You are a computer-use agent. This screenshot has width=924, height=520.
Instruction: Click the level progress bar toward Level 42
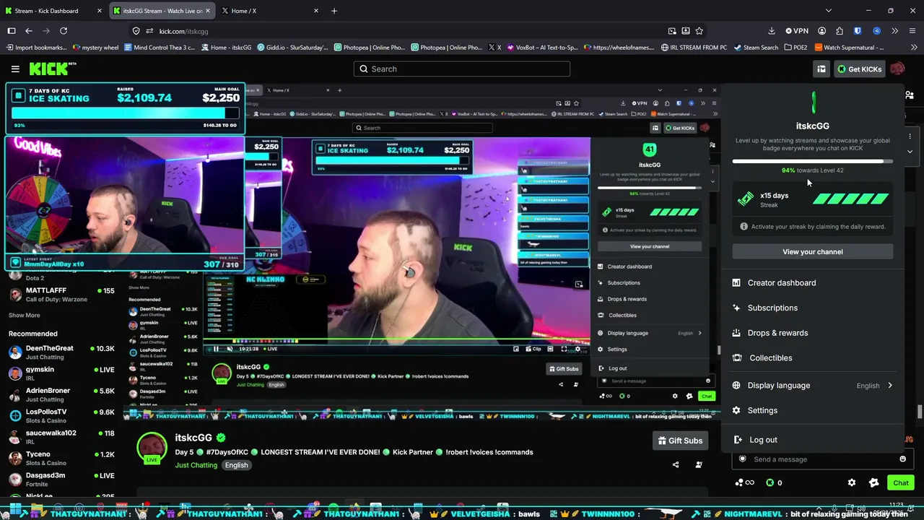(813, 161)
